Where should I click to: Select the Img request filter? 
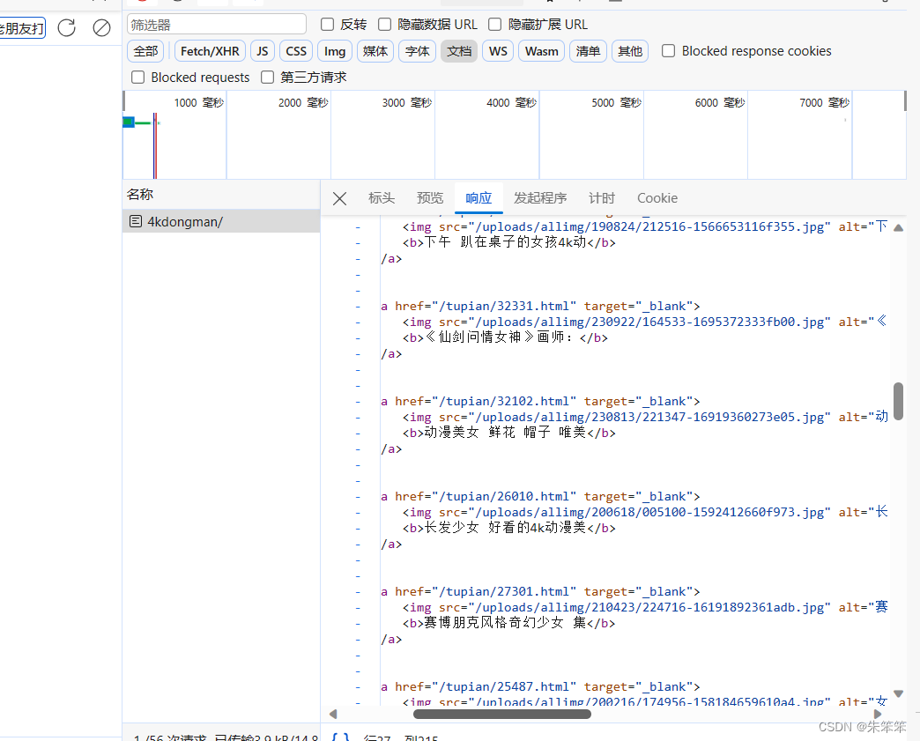coord(334,50)
